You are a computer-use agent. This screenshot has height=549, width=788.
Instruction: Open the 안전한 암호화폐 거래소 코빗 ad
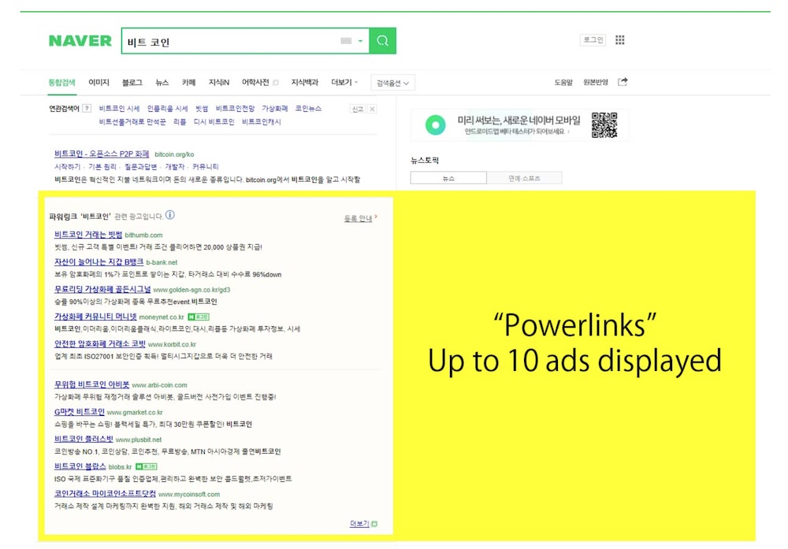(99, 344)
